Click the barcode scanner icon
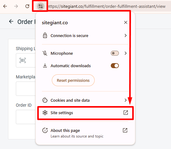171x149 pixels. tap(23, 60)
